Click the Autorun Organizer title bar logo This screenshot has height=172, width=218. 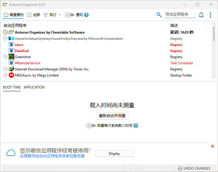coord(5,5)
